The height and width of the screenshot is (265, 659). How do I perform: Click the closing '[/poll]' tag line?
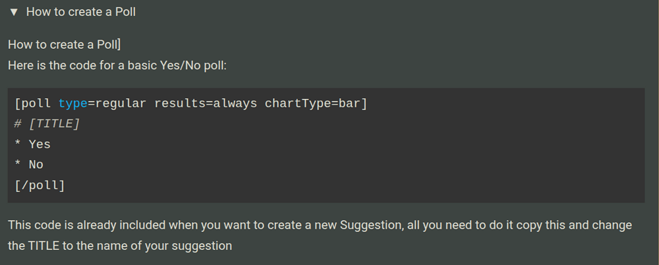(39, 185)
